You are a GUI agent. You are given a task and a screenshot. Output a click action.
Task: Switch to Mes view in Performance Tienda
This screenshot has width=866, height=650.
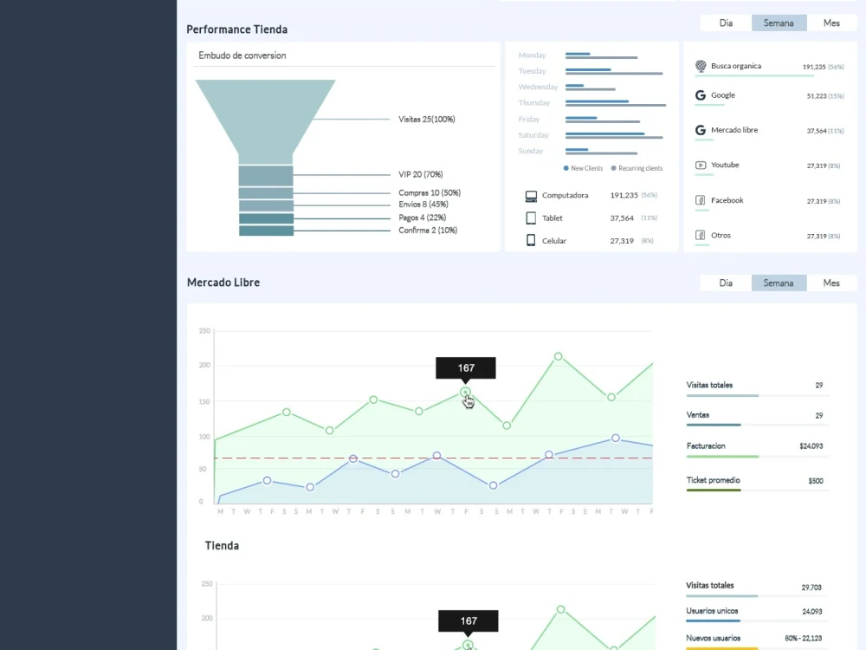(x=831, y=23)
